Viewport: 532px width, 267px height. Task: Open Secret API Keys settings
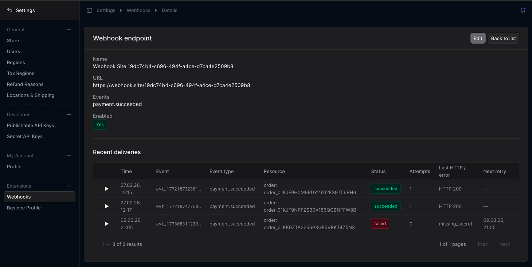[x=25, y=136]
